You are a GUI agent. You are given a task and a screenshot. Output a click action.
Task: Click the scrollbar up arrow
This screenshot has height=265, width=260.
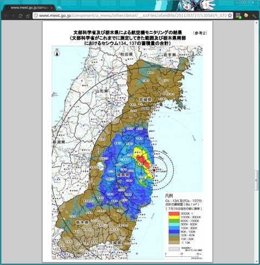pyautogui.click(x=256, y=23)
